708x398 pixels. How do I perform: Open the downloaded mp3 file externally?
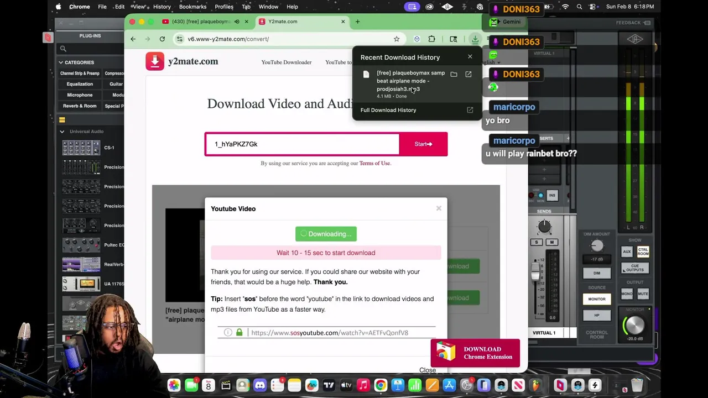click(468, 74)
